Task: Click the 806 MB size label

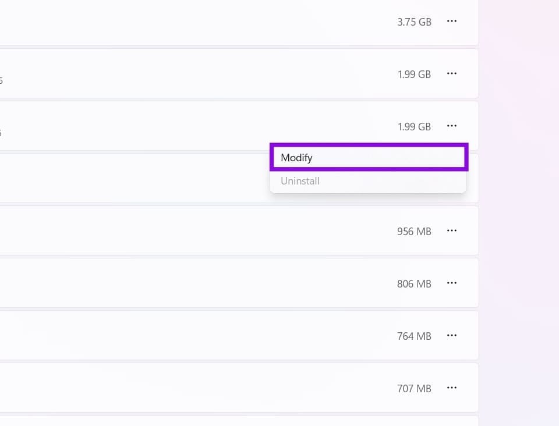Action: 414,284
